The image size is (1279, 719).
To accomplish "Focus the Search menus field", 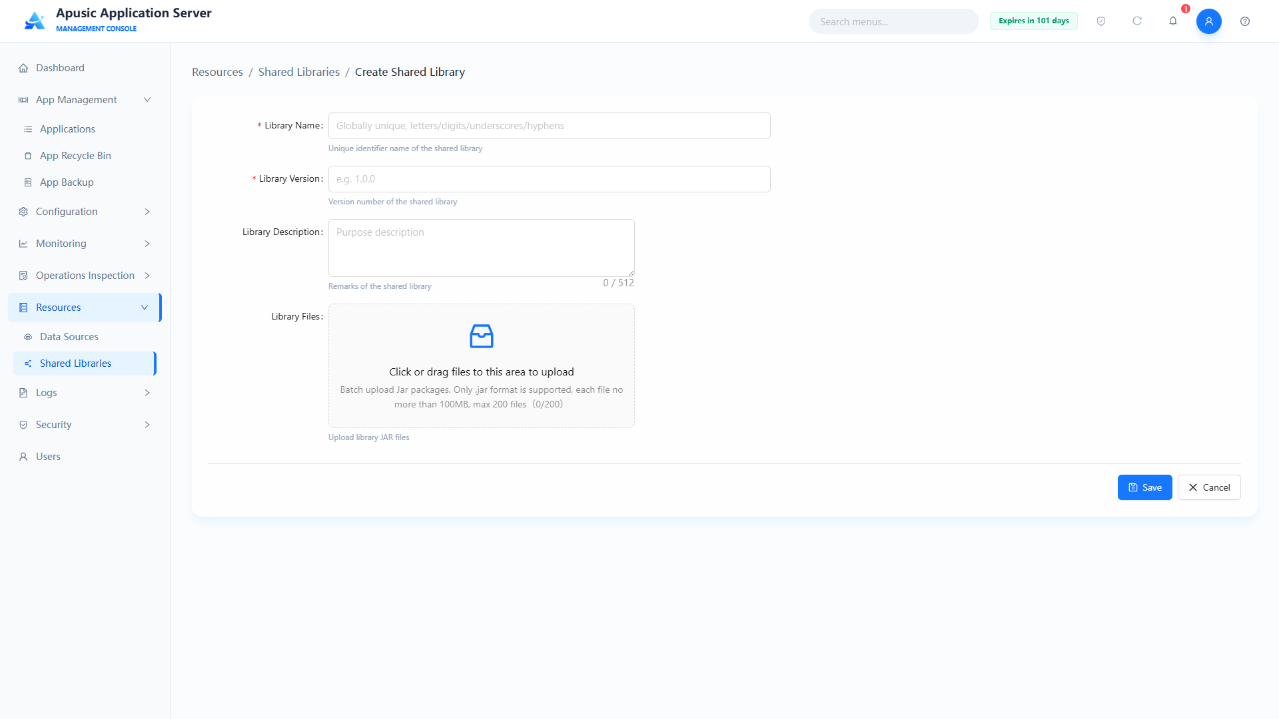I will [894, 21].
